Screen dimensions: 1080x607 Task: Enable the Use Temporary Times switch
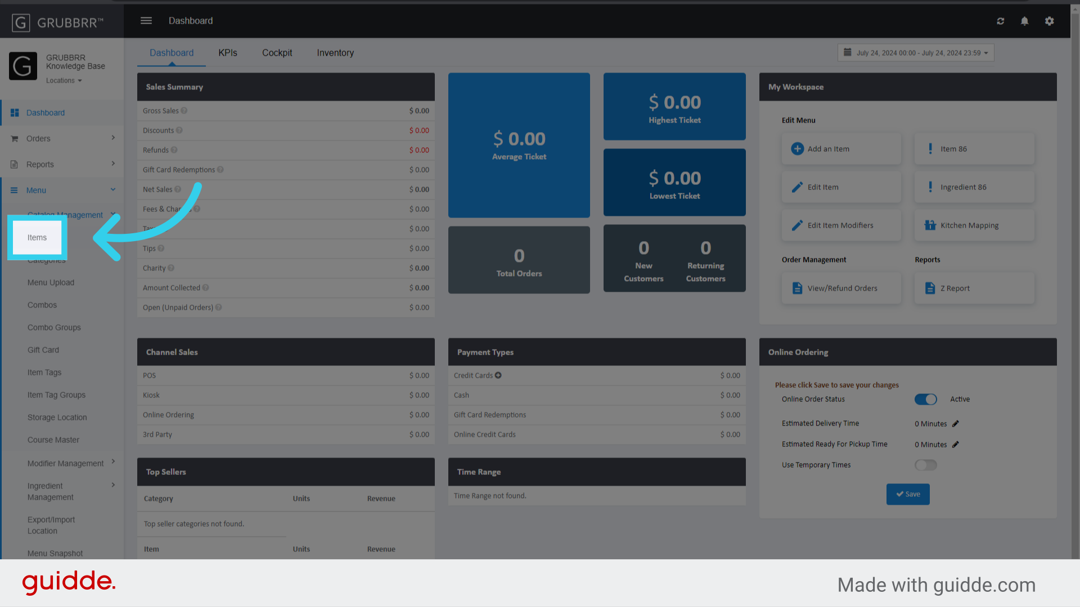click(926, 465)
